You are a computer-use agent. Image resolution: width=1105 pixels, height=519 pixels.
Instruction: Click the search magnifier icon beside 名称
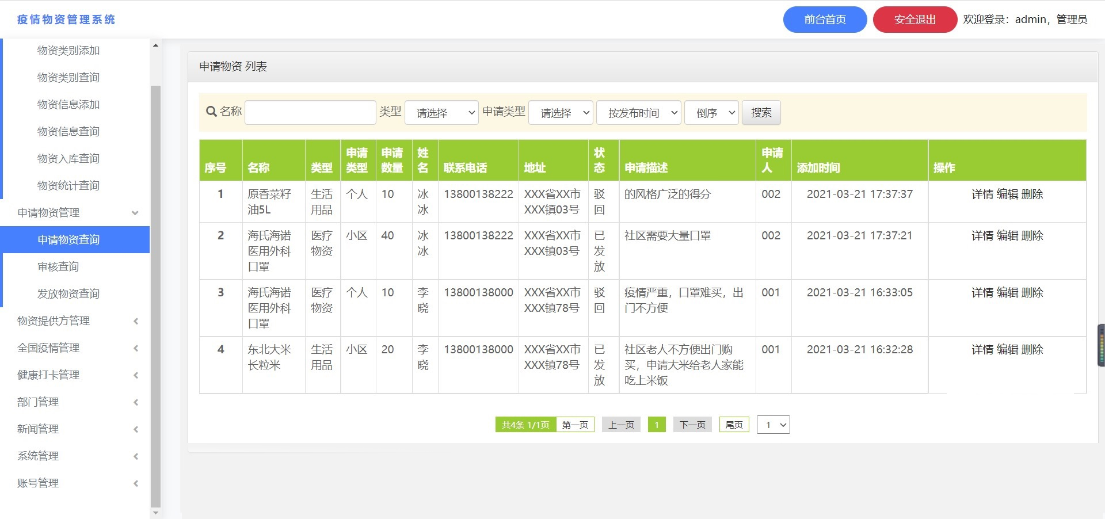click(211, 112)
